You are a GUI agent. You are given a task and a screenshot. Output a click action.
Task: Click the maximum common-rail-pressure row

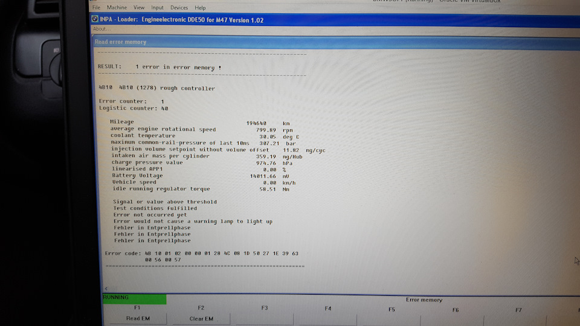click(x=203, y=143)
